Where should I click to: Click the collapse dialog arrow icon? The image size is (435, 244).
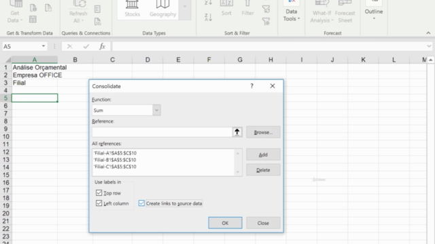(237, 132)
